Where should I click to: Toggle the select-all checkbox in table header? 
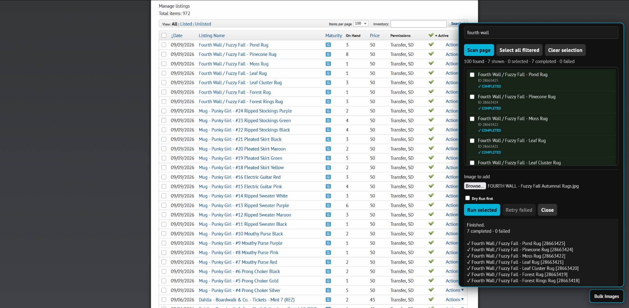(x=164, y=35)
